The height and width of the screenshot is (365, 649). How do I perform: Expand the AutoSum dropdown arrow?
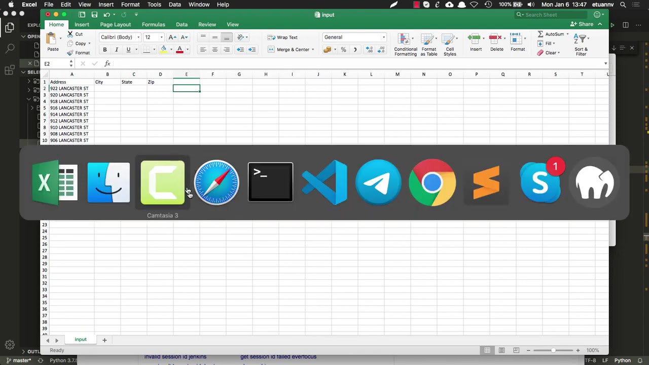pyautogui.click(x=567, y=34)
